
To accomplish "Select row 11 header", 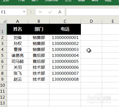I will [x=3, y=91].
